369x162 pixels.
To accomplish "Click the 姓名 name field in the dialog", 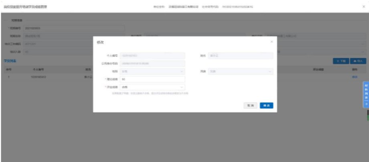I will point(241,56).
